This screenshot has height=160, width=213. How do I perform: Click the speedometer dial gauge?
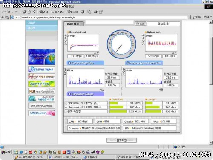tap(121, 44)
